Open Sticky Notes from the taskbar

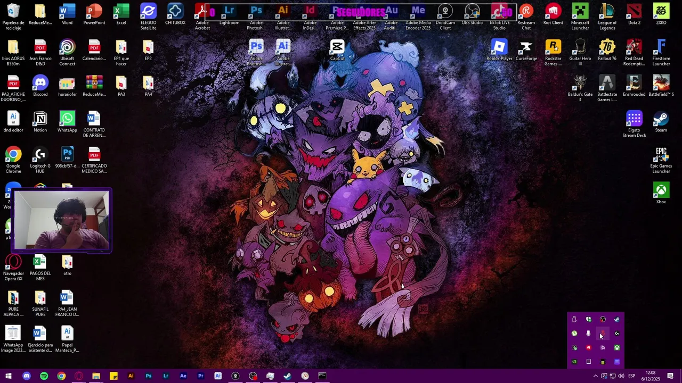[113, 376]
